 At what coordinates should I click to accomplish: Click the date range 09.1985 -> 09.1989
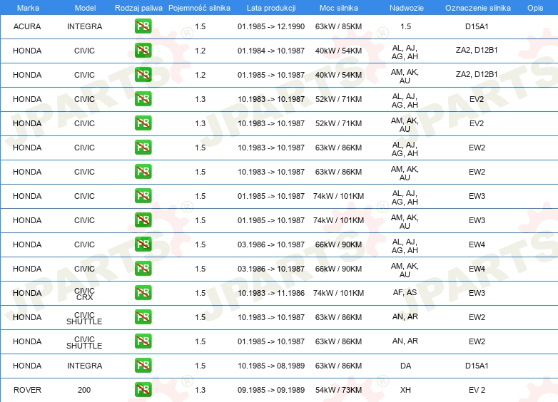[271, 390]
